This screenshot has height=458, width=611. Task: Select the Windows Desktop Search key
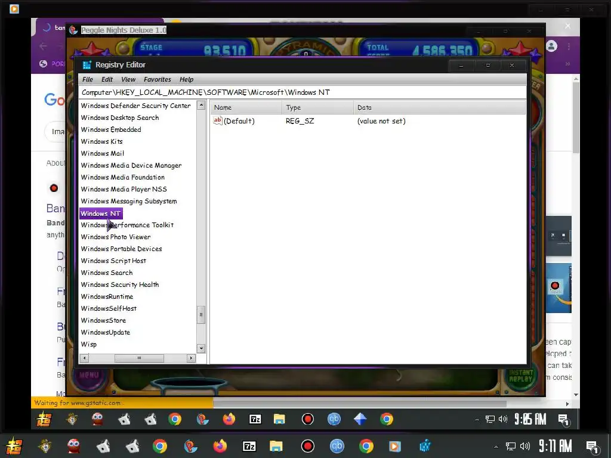tap(119, 117)
